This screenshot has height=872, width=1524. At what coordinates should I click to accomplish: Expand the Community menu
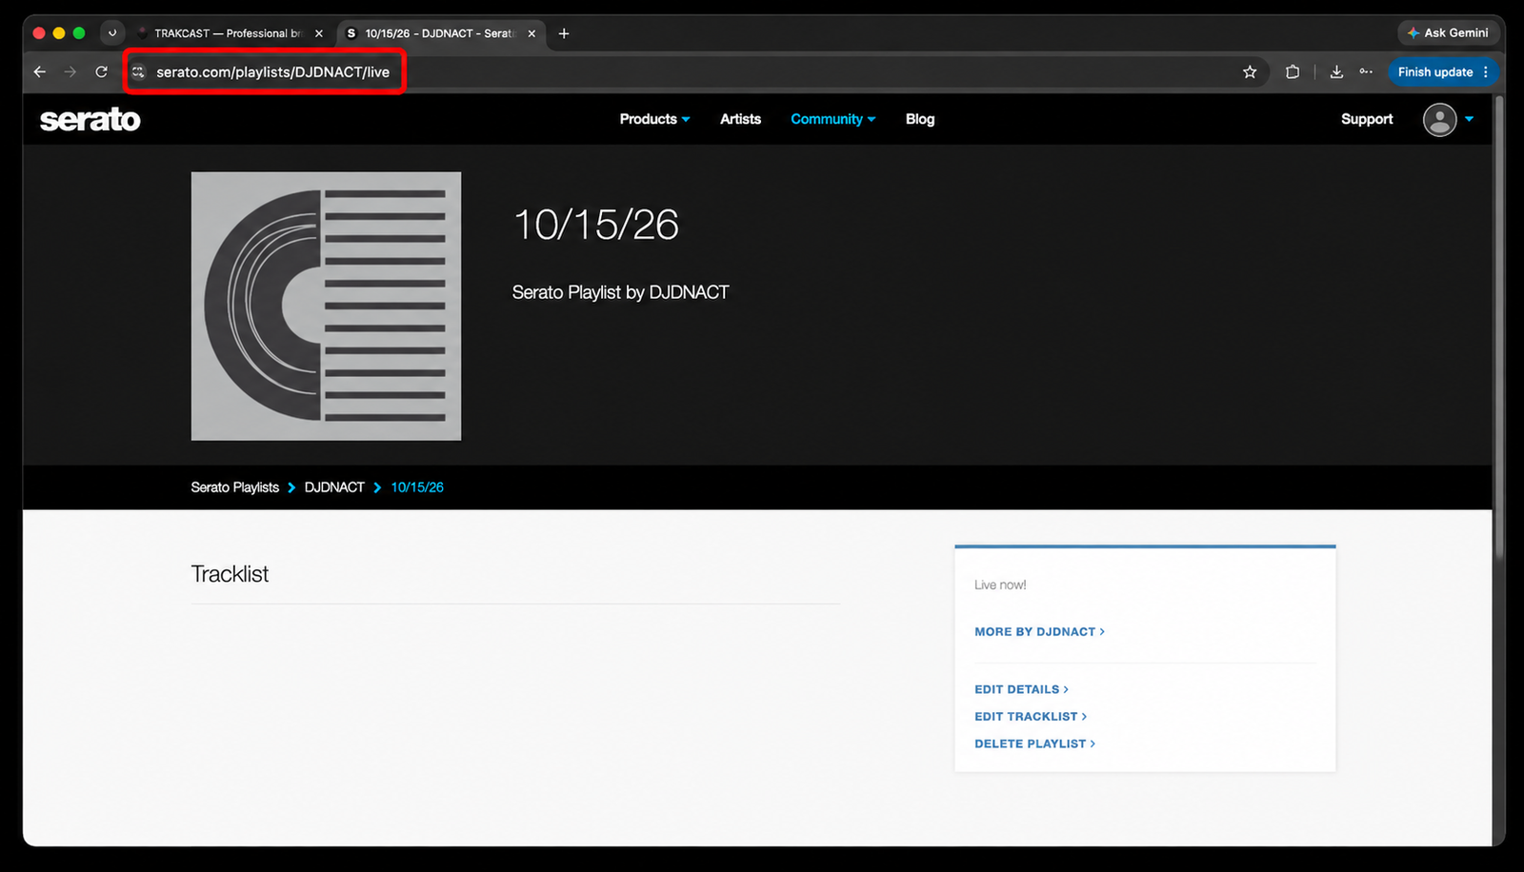832,119
